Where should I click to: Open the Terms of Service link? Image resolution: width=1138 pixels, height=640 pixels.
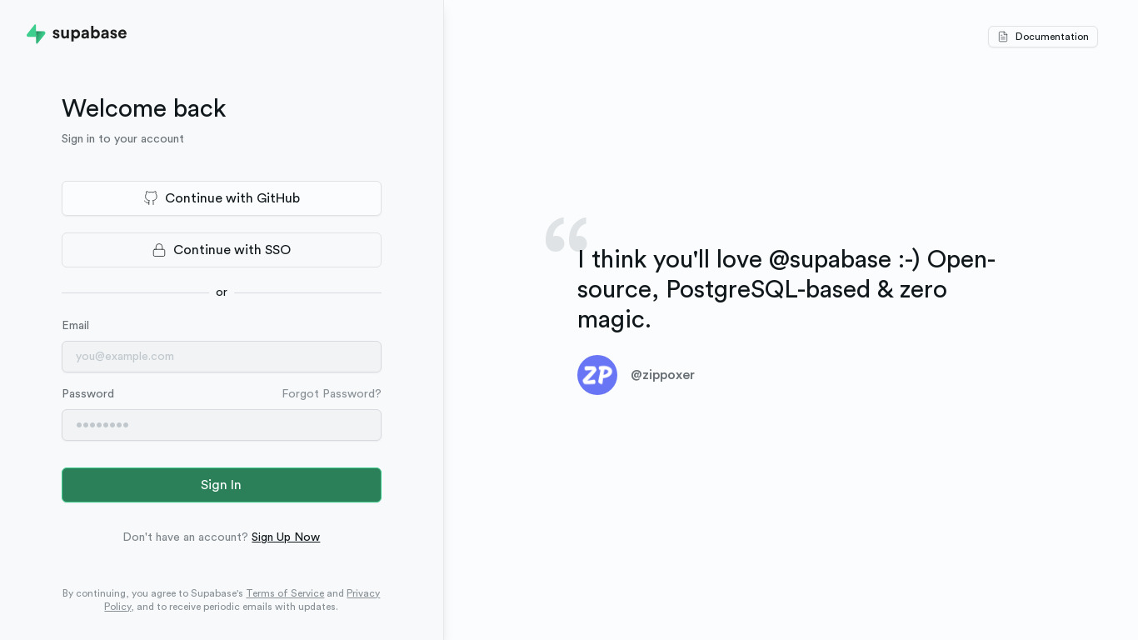(x=285, y=593)
